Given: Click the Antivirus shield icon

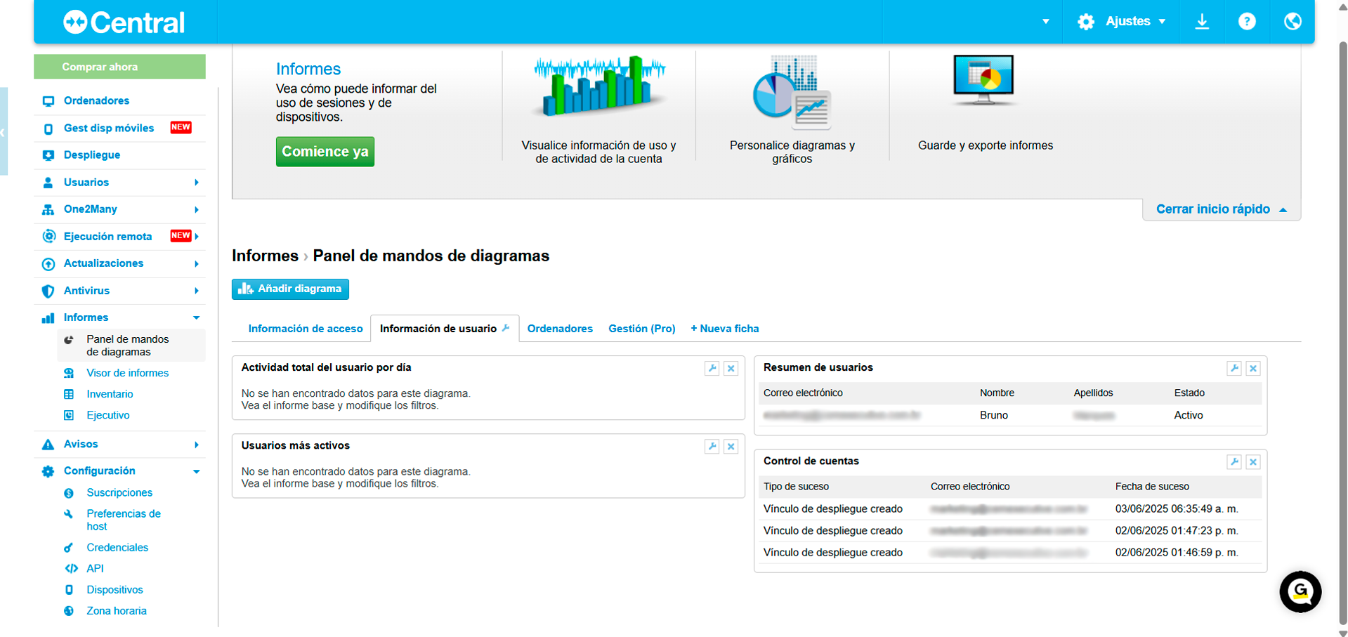Looking at the screenshot, I should click(48, 290).
